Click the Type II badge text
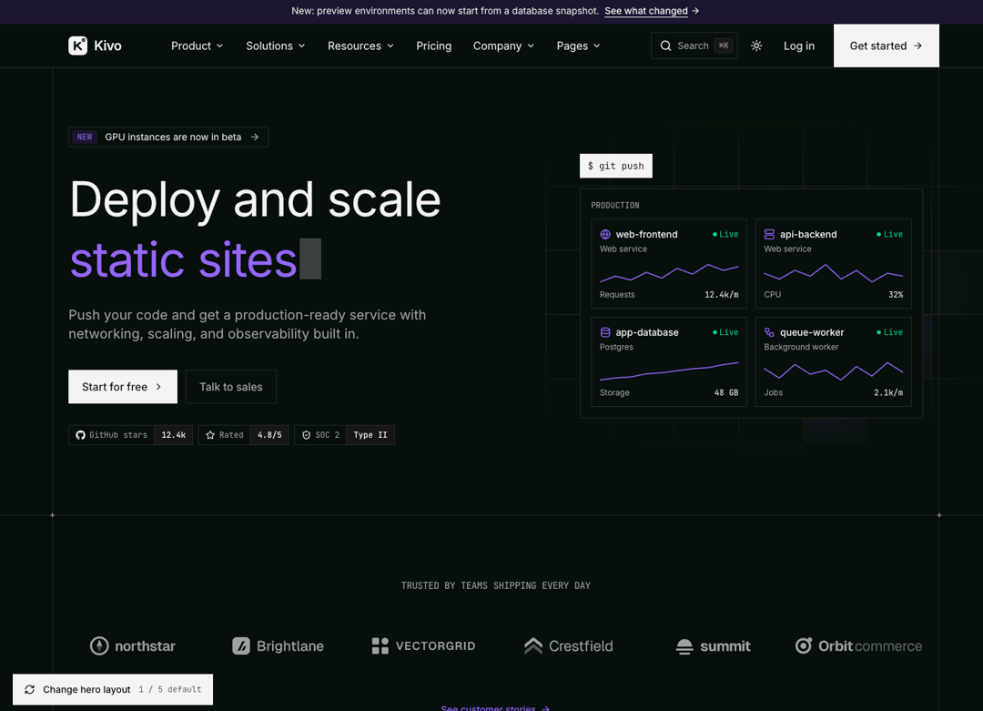Screen dimensions: 983x711 tap(370, 435)
